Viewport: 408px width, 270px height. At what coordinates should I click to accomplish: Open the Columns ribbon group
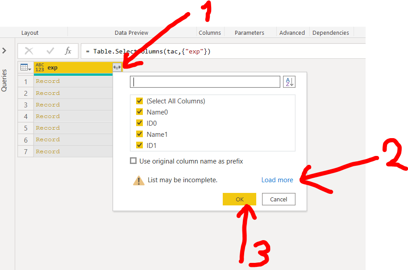pyautogui.click(x=210, y=33)
